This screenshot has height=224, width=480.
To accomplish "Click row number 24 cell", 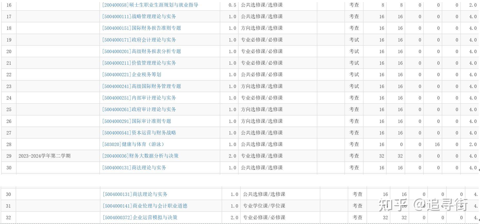I will [x=9, y=98].
